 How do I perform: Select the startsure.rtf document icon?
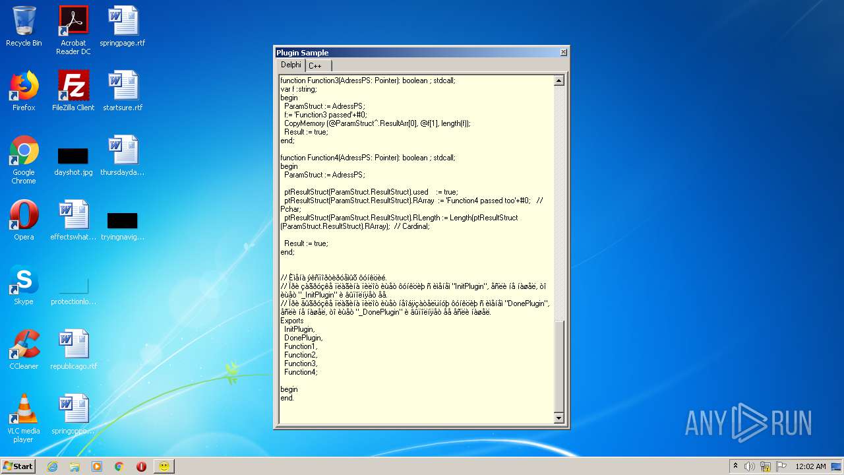[123, 91]
